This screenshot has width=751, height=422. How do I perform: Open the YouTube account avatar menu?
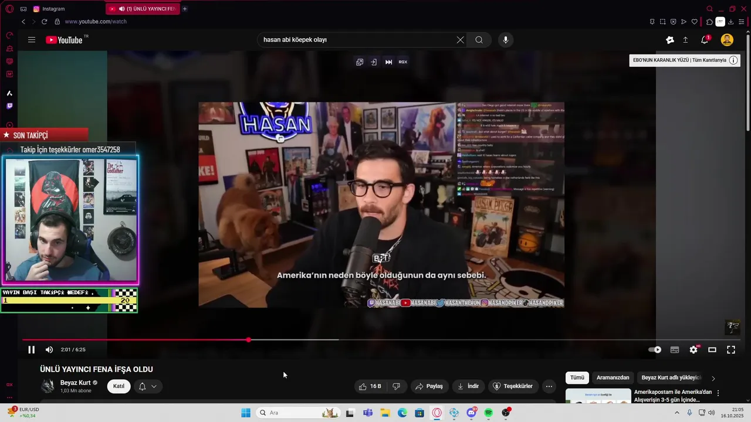[x=727, y=40]
